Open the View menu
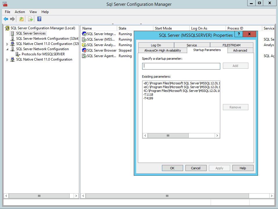The image size is (278, 209). click(33, 12)
